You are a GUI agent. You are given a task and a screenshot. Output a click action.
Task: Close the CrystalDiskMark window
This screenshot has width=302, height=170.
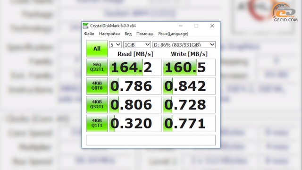[212, 26]
